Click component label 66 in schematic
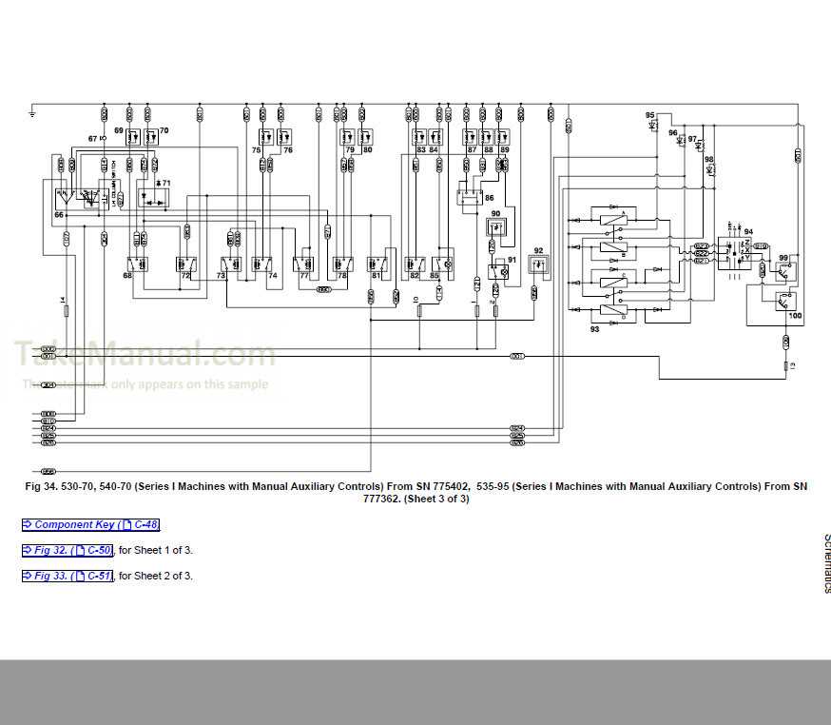Viewport: 831px width, 725px height. tap(59, 215)
